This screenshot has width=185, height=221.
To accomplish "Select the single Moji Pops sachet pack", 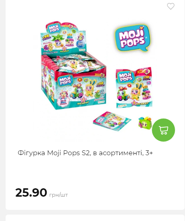I will click(134, 87).
